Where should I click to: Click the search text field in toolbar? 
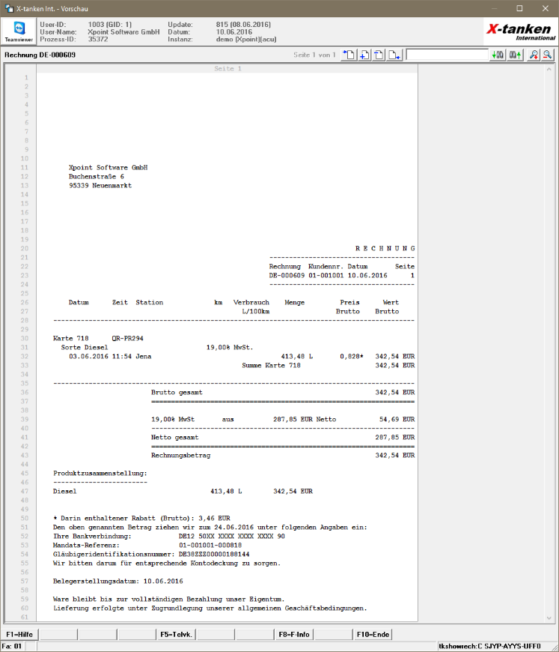tap(447, 55)
